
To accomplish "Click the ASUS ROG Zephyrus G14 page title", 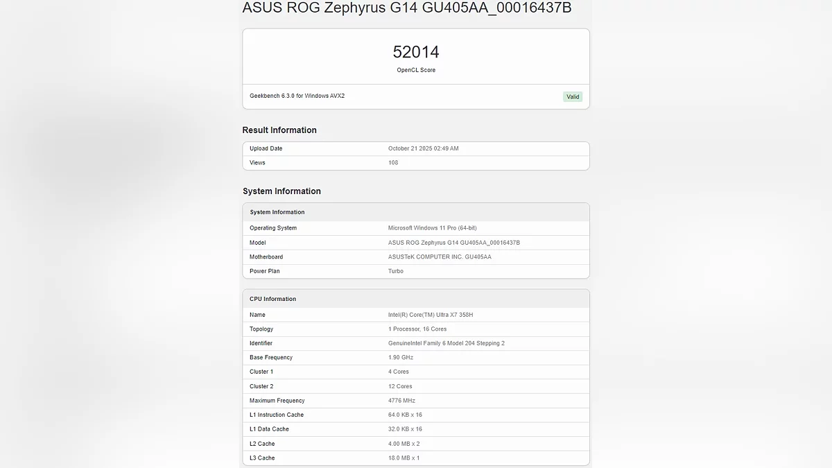I will 407,8.
